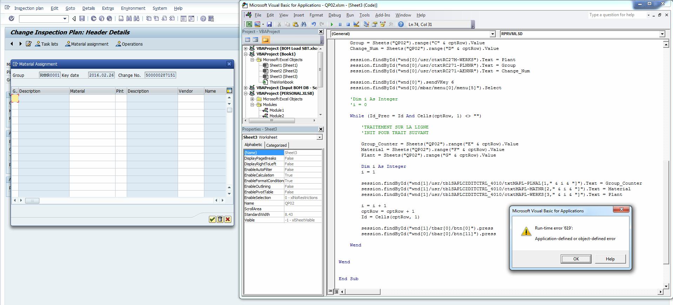Click the SAP header Edit pencil icon
Viewport: 673px width, 305px height.
[x=29, y=44]
